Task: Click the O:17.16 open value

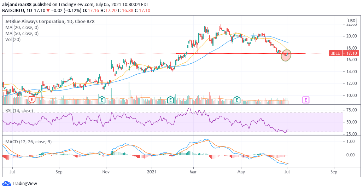Action: [91, 10]
